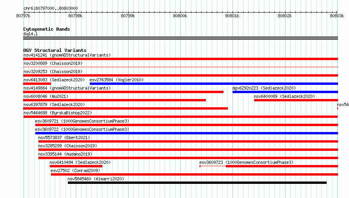This screenshot has height=198, width=349.
Task: Select the blue esv2763584 variant bar
Action: click(214, 84)
